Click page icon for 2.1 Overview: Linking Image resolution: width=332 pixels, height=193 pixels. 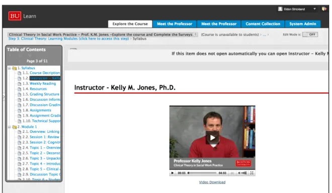[x=19, y=132]
